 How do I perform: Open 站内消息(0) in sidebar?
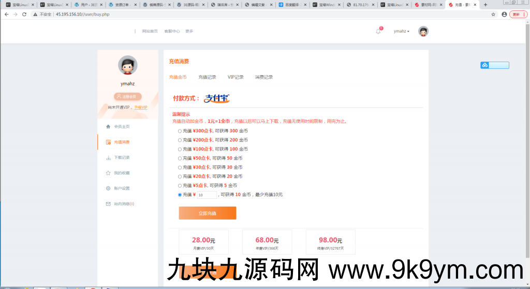tap(124, 204)
